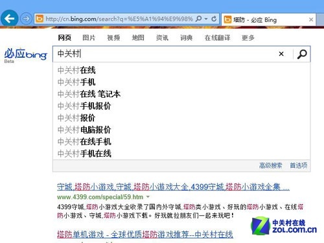Screen dimensions: 324x243
Task: Select suggestion 中关村报价
Action: [x=181, y=118]
